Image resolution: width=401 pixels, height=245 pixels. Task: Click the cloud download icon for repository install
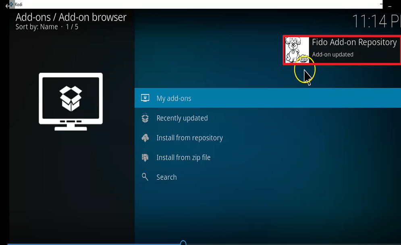(145, 137)
